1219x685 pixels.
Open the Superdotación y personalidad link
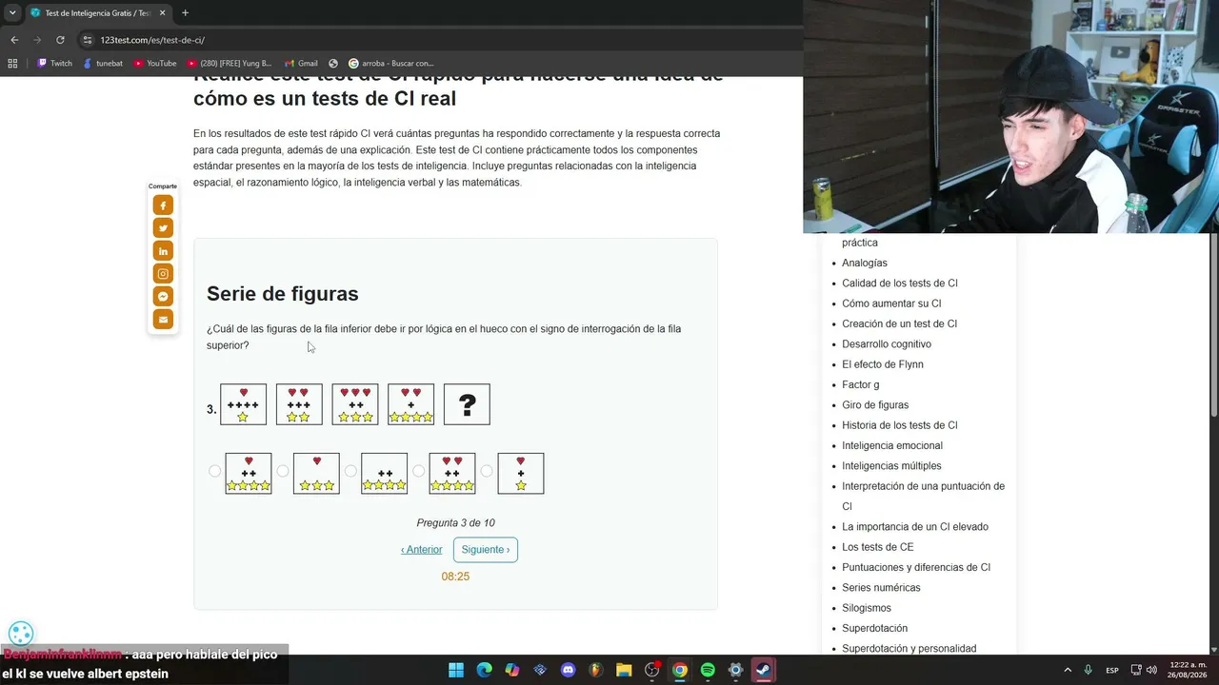click(x=909, y=649)
